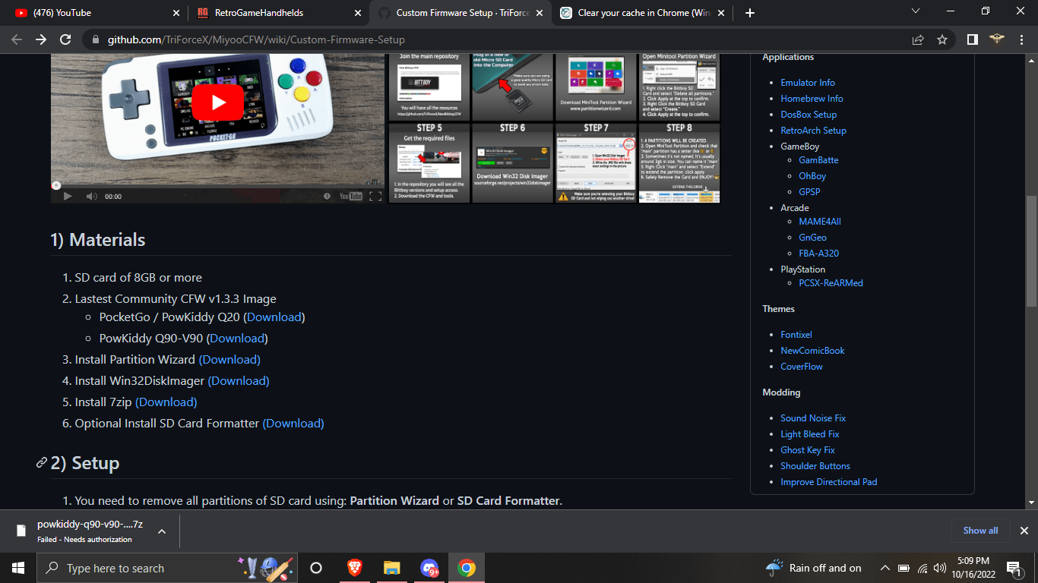1038x583 pixels.
Task: Open MAME4All arcade page
Action: 820,222
